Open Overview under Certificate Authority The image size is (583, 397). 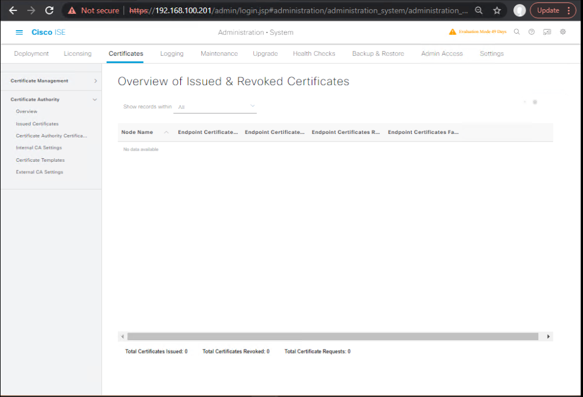(x=27, y=111)
